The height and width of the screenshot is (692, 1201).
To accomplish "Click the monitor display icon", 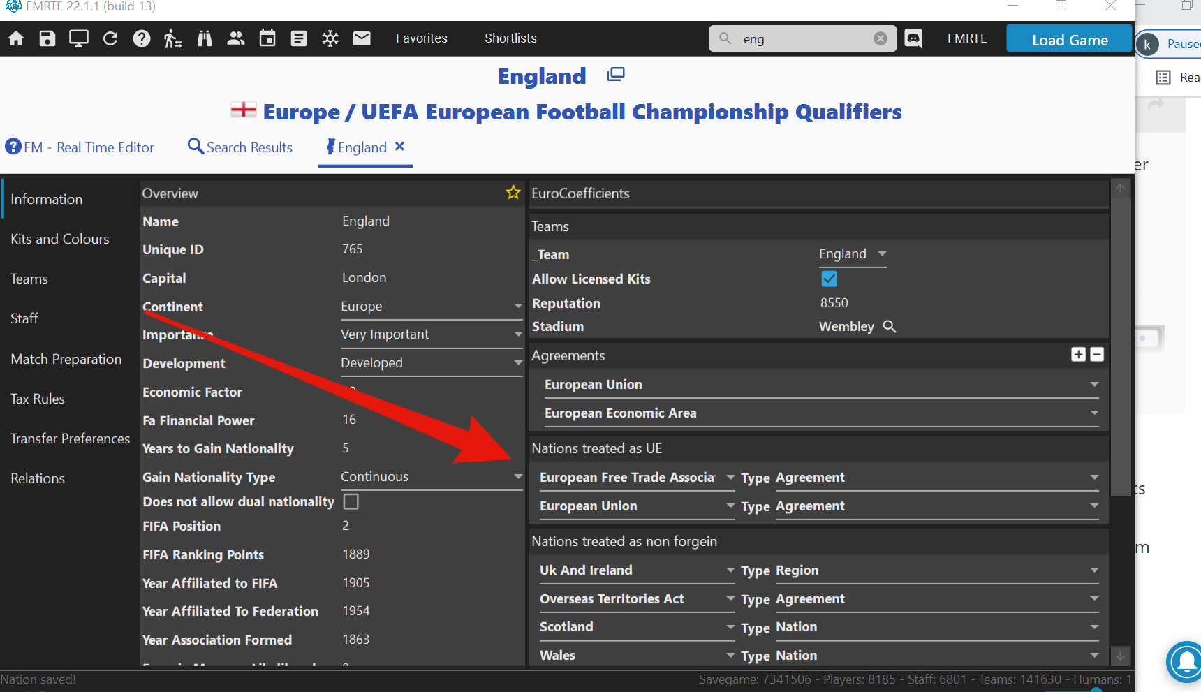I will tap(79, 38).
